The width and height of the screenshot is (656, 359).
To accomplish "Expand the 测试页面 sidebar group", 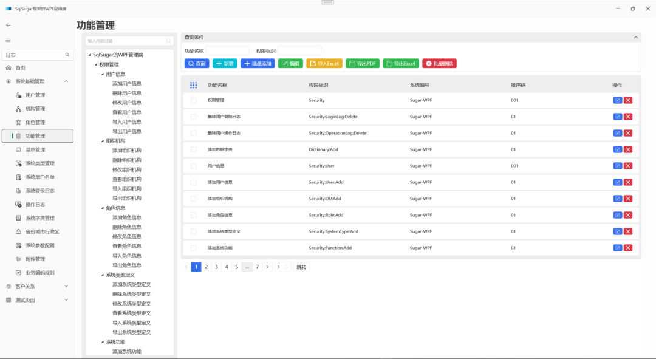I will 66,300.
